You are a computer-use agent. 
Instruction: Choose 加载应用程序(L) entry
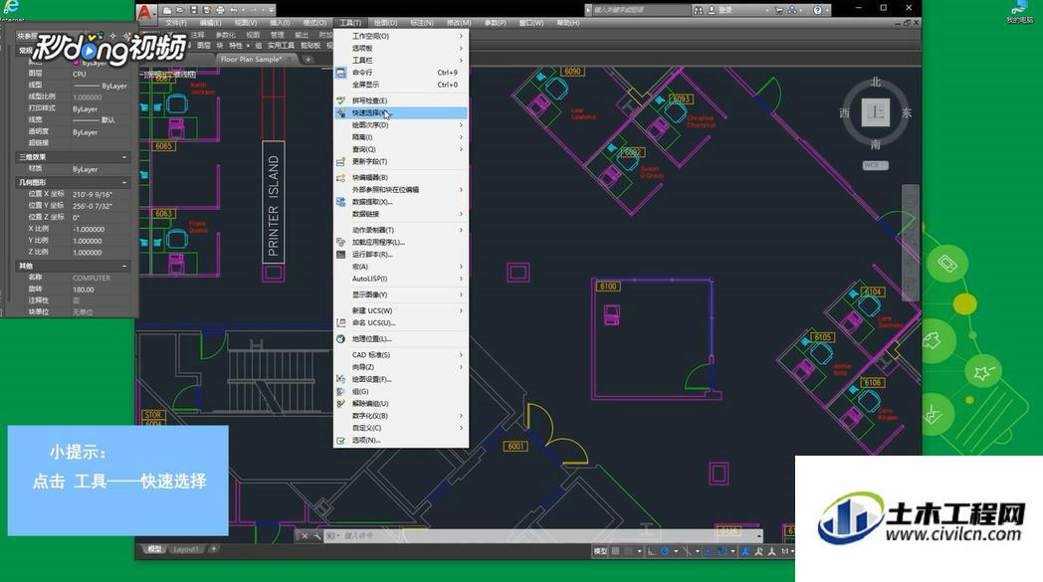click(x=401, y=242)
